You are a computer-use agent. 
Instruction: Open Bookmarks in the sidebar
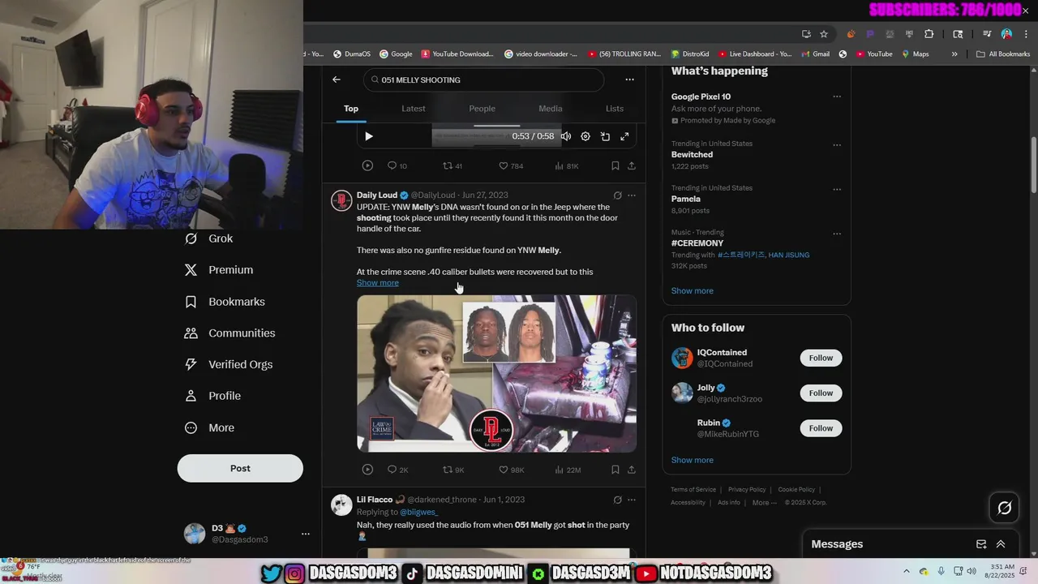(x=225, y=302)
